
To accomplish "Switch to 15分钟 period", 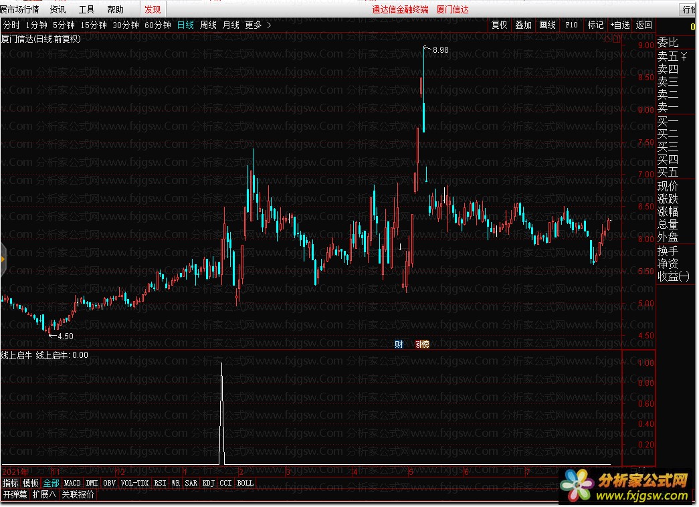I will pyautogui.click(x=94, y=25).
